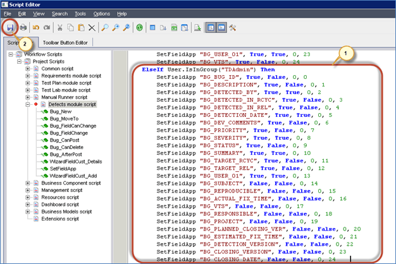Image resolution: width=396 pixels, height=264 pixels.
Task: Expand the Dashboard script node
Action: pos(28,205)
